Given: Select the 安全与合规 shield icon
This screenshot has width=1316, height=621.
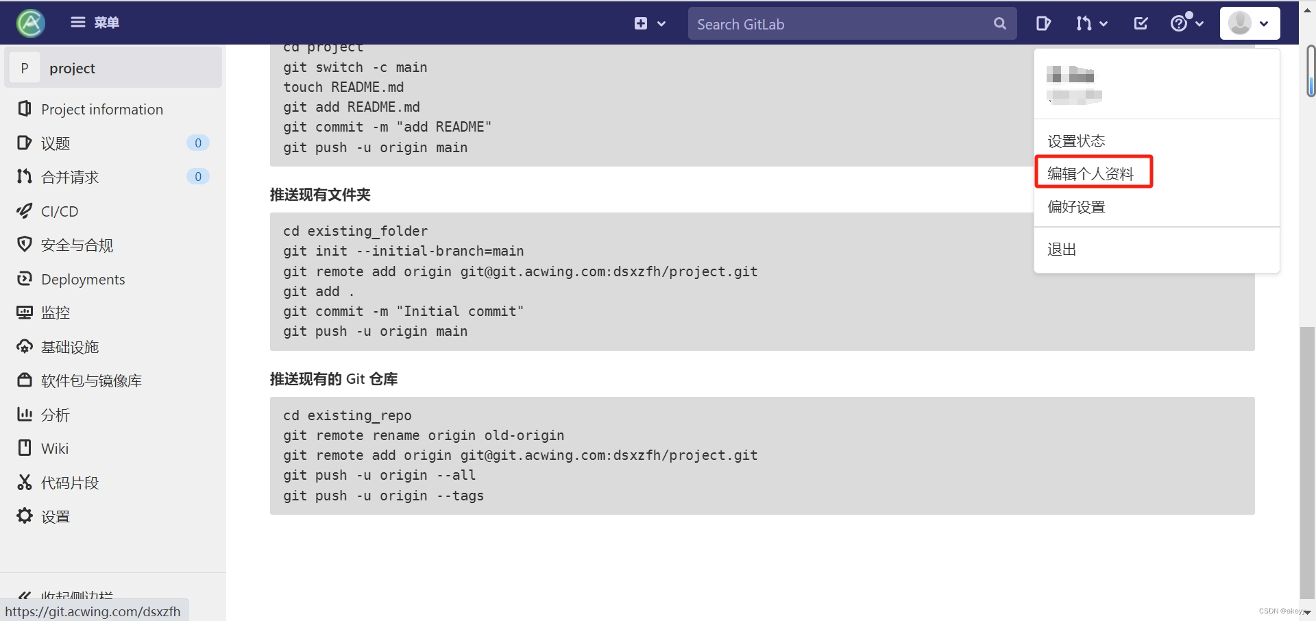Looking at the screenshot, I should pyautogui.click(x=25, y=245).
